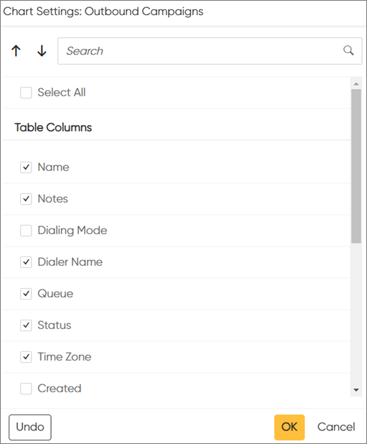Click the Undo button
This screenshot has height=444, width=367.
(30, 427)
